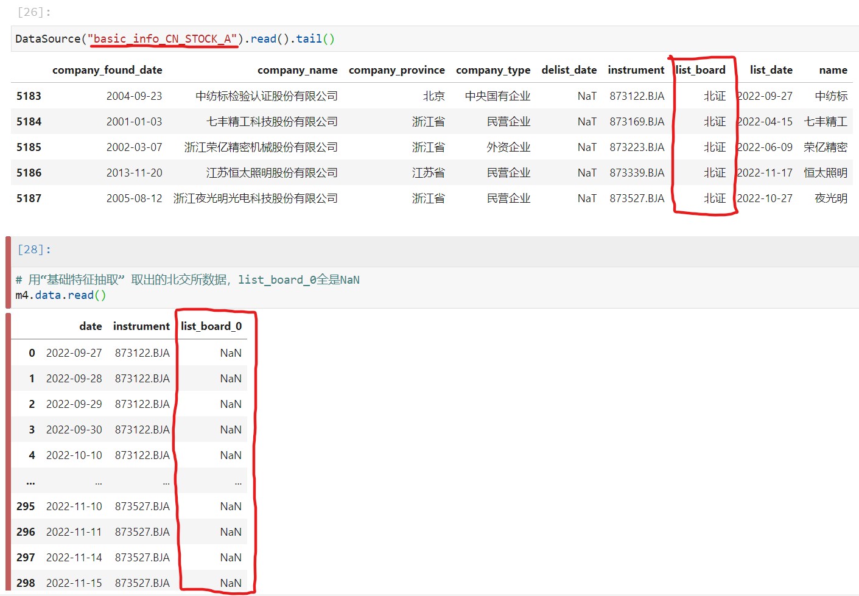Image resolution: width=859 pixels, height=596 pixels.
Task: Click province cell 江苏省
Action: [x=429, y=173]
